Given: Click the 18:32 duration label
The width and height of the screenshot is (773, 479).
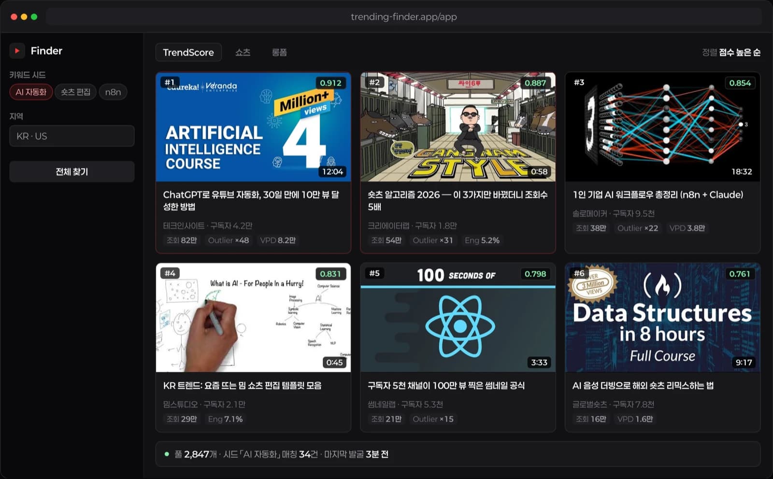Looking at the screenshot, I should [x=742, y=171].
